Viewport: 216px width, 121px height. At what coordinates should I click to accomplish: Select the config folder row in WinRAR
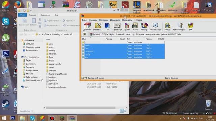[x=123, y=54]
